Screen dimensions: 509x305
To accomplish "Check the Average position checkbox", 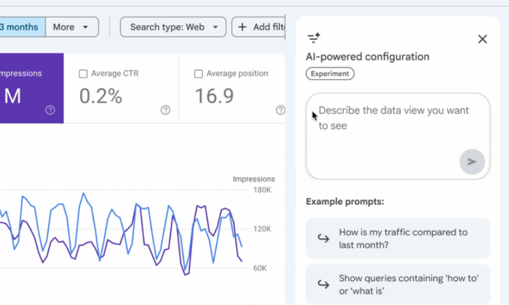I will (199, 74).
